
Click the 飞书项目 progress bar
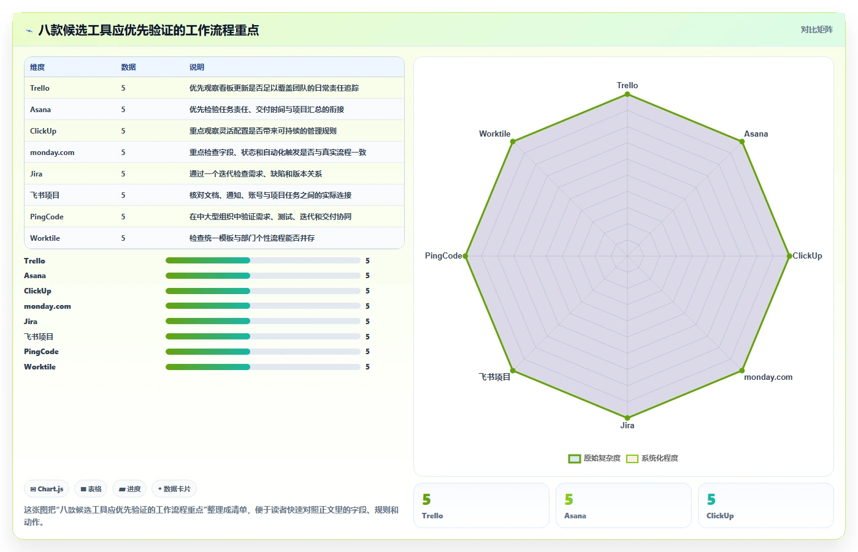click(x=262, y=336)
